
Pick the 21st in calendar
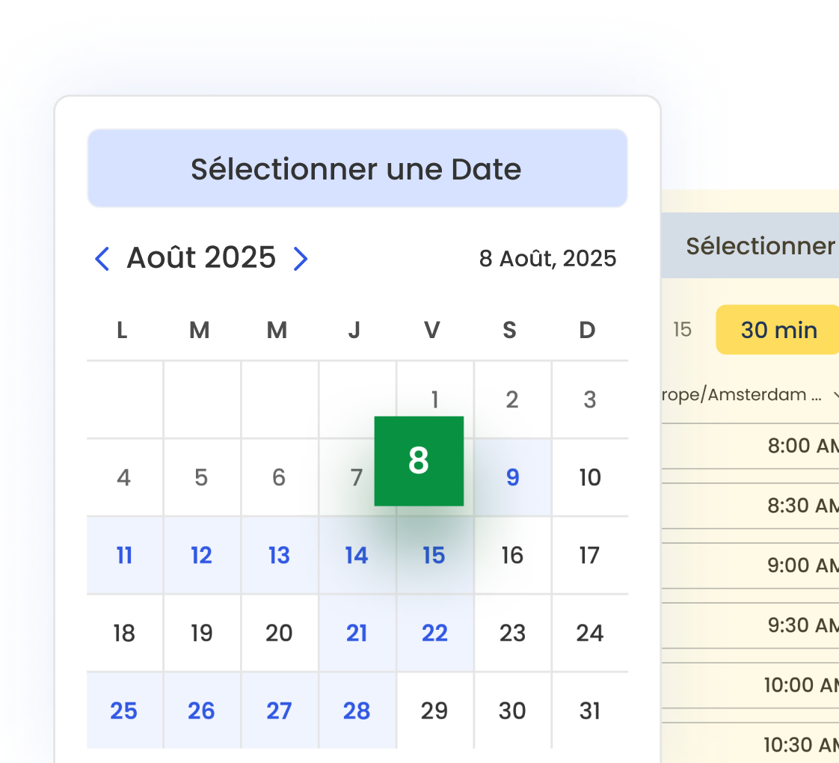coord(357,633)
